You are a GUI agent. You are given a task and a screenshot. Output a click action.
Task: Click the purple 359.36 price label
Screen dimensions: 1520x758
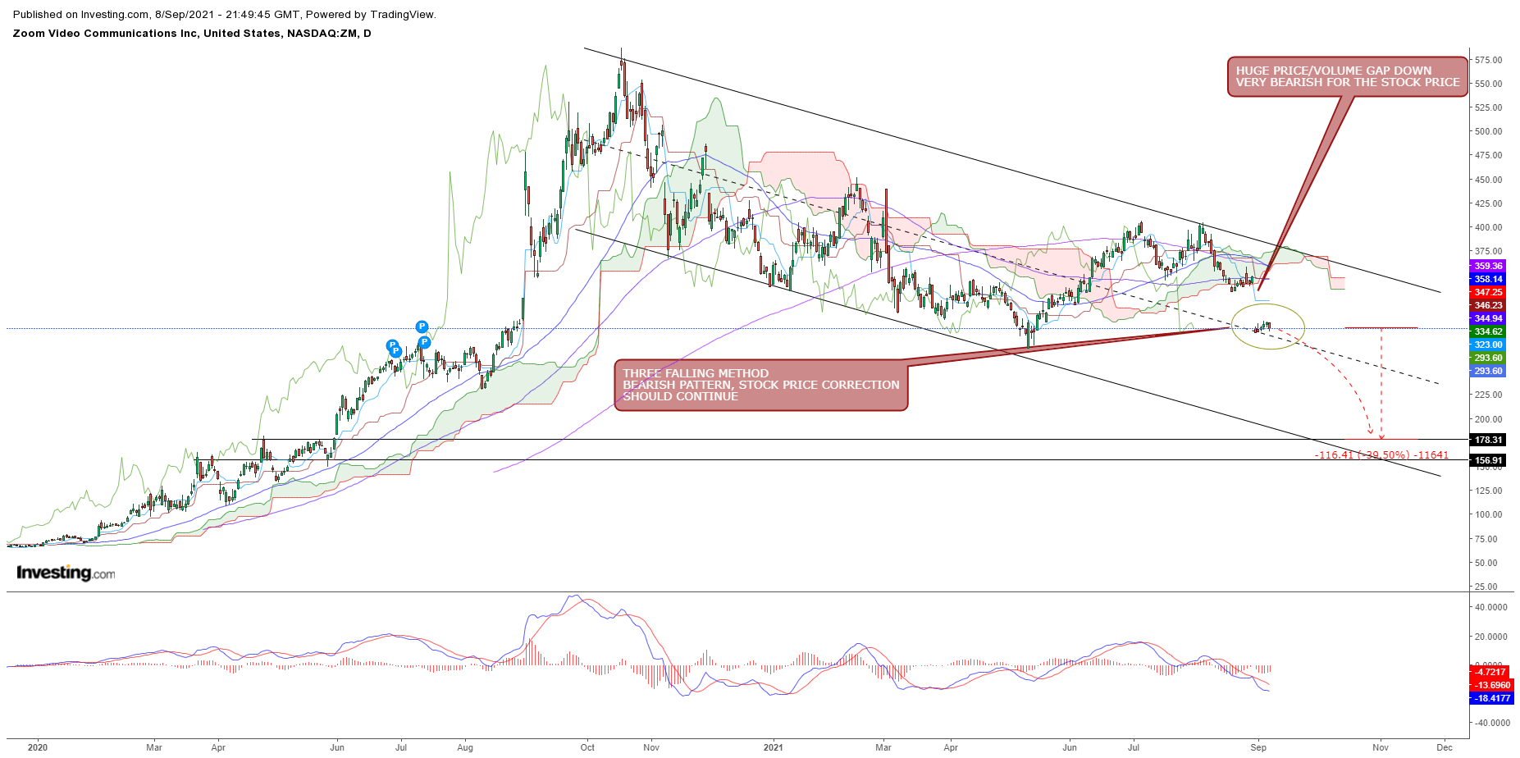tap(1488, 266)
